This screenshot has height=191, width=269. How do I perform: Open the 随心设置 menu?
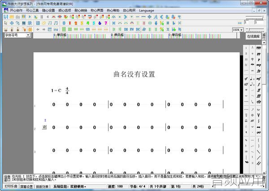48,10
